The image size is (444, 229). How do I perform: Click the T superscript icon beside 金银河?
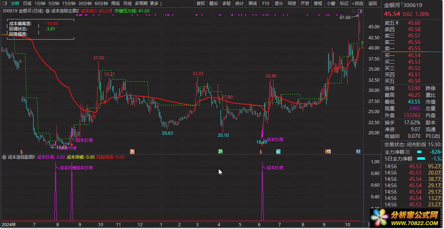click(x=402, y=4)
